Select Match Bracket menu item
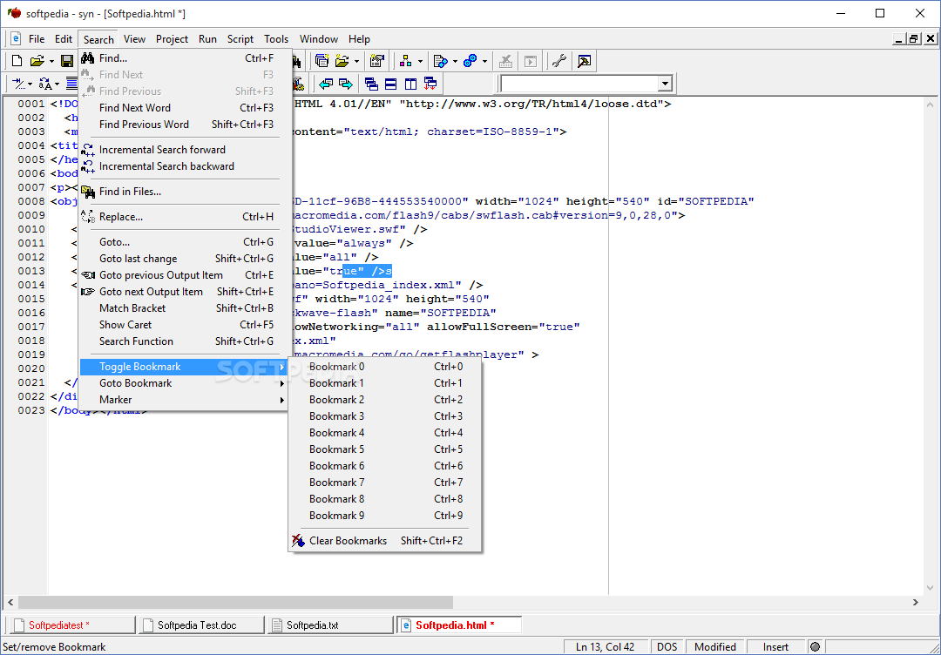 point(185,308)
